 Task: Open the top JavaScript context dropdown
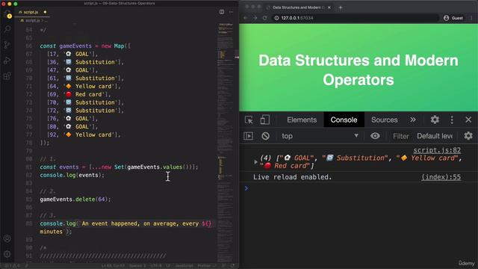click(x=320, y=136)
